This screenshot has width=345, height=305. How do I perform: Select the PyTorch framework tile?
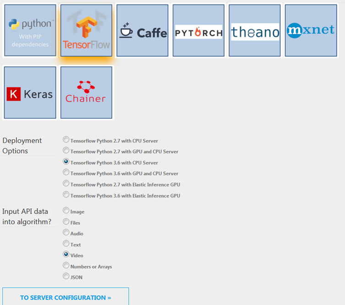pos(198,30)
